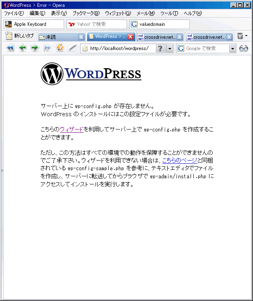The height and width of the screenshot is (301, 253).
Task: Close the first crossdrive.net tab
Action: (180, 37)
